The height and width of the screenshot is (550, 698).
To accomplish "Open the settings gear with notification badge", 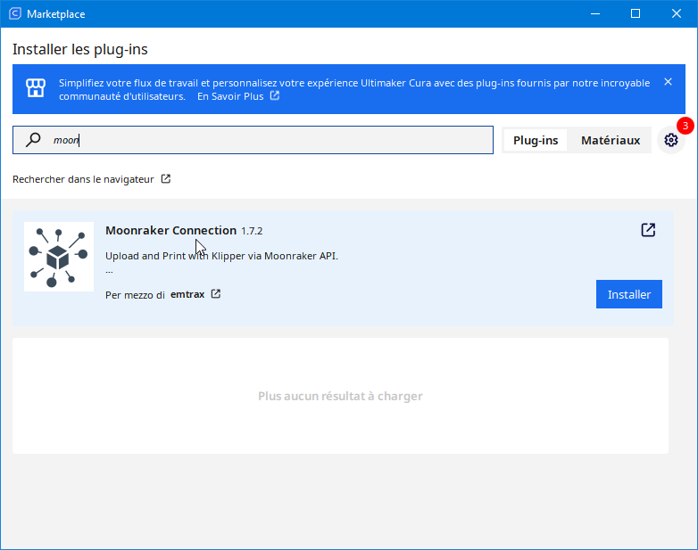I will coord(671,140).
